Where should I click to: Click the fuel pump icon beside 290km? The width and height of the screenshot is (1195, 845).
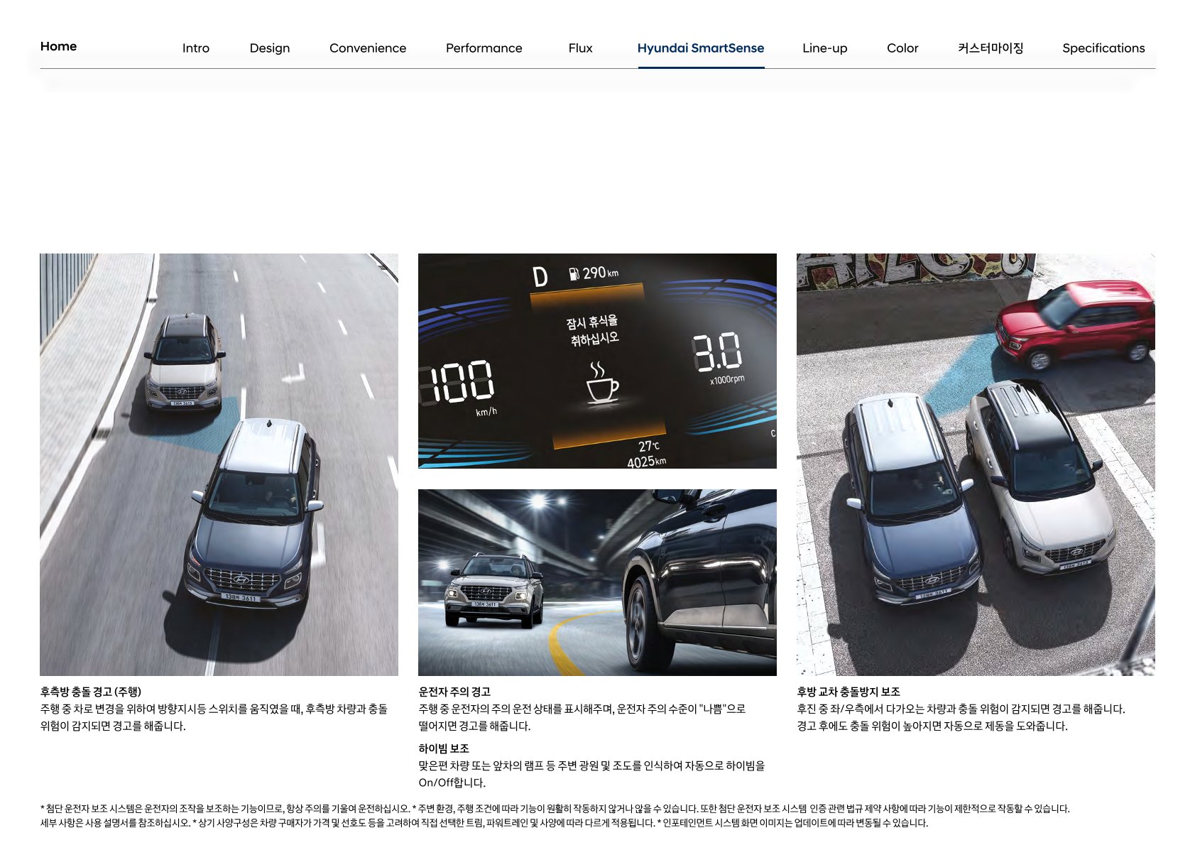pyautogui.click(x=574, y=273)
